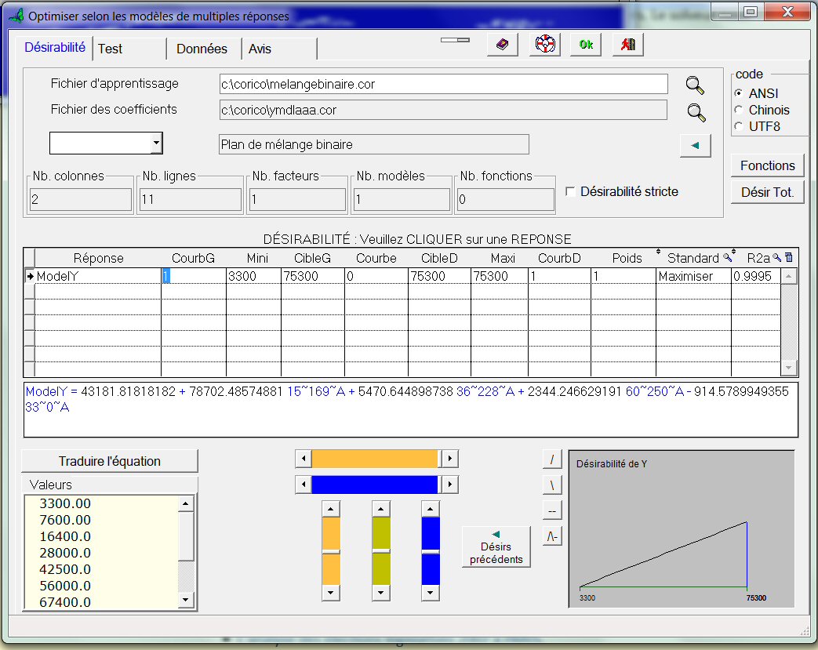Click the peak-shaped "/\-" desirability button
This screenshot has width=818, height=650.
pos(552,536)
